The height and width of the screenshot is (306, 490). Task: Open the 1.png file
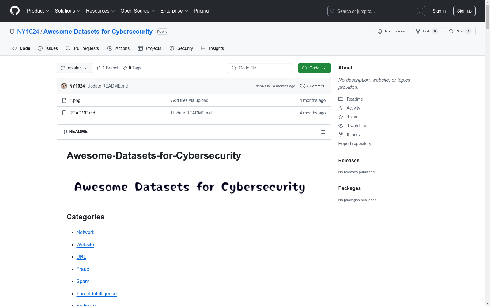point(75,100)
